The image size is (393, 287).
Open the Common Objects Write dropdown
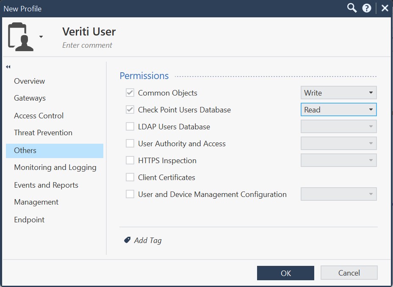pos(338,93)
